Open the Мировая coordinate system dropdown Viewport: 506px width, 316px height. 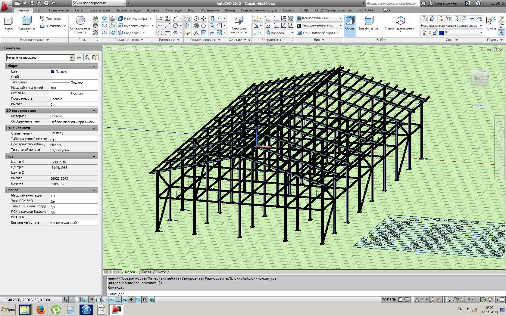click(x=280, y=33)
